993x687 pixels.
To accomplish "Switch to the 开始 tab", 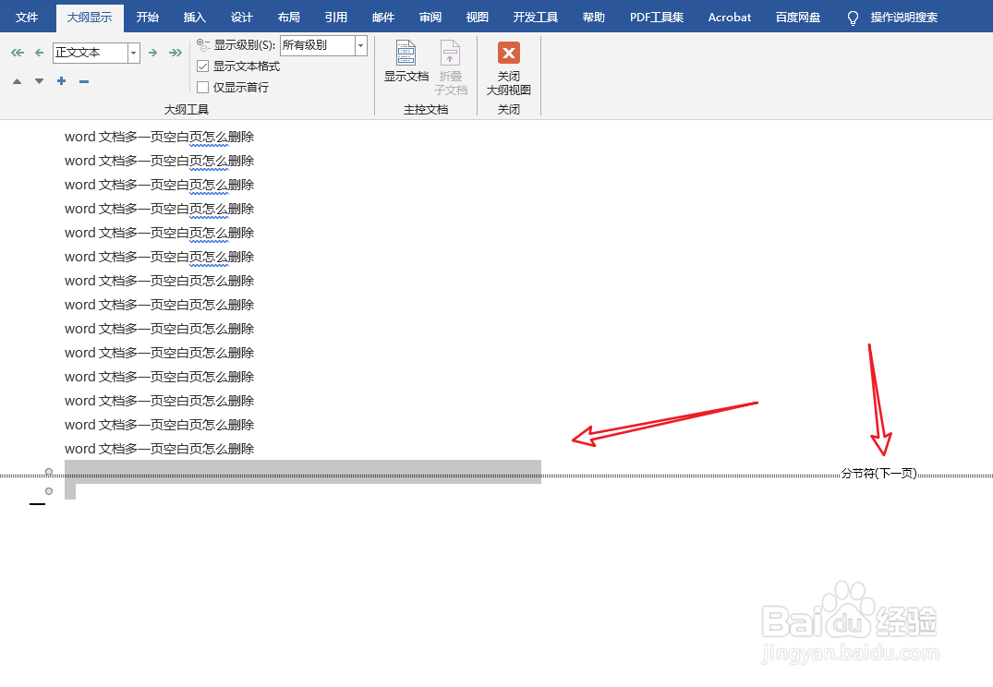I will [x=148, y=18].
